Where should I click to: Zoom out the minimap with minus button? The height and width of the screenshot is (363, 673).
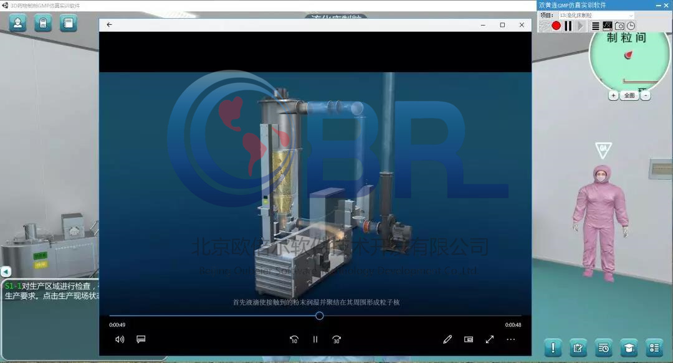(x=646, y=95)
